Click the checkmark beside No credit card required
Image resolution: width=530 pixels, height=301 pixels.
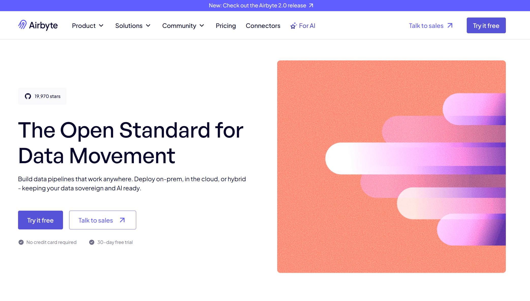(21, 242)
